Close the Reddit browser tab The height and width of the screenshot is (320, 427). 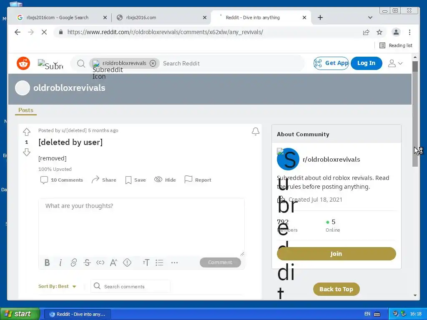pos(304,17)
